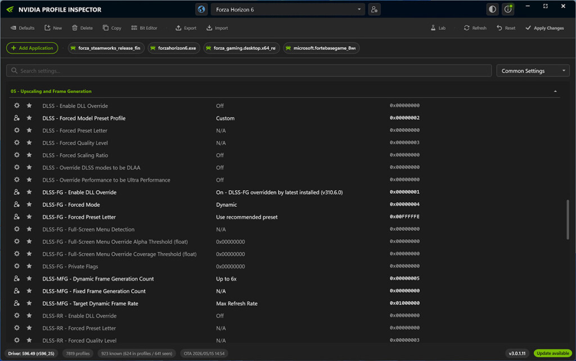This screenshot has width=576, height=361.
Task: Click the user icon for DLSS-FG - Enable DLL Override
Action: pyautogui.click(x=16, y=192)
